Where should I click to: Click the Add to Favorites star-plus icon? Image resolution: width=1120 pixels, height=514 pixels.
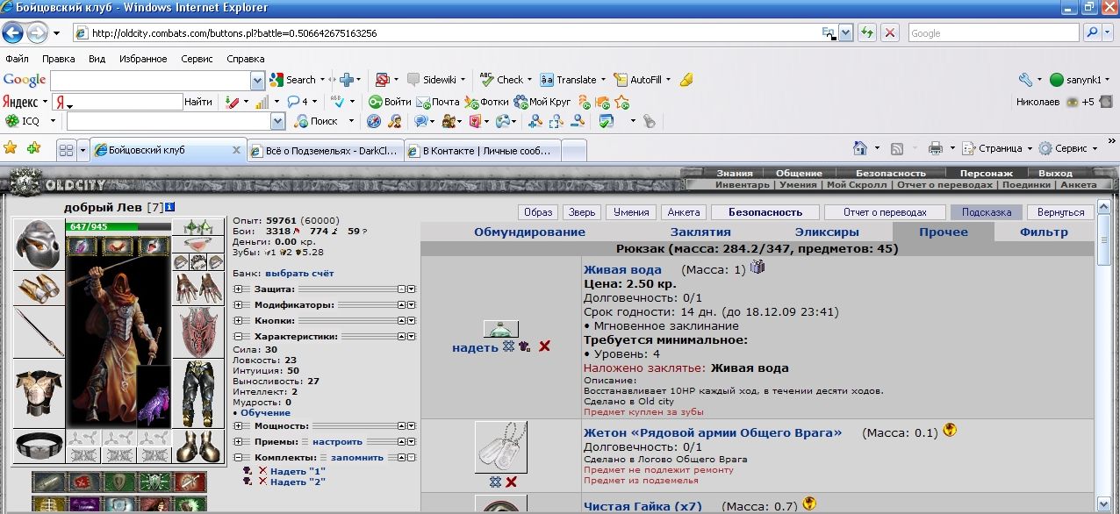pos(33,147)
